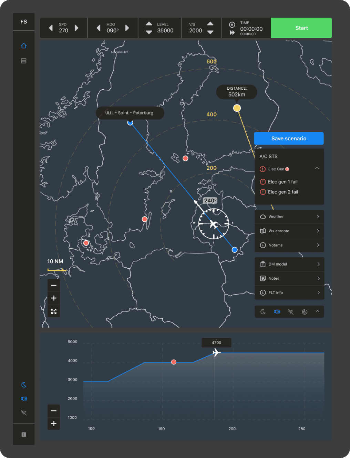Click the panel icon at sidebar bottom
Image resolution: width=350 pixels, height=458 pixels.
[x=24, y=435]
